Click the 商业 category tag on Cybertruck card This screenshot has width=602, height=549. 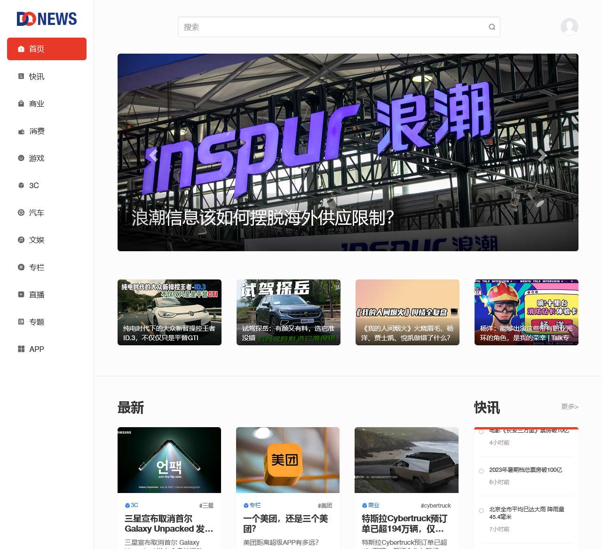click(x=371, y=505)
